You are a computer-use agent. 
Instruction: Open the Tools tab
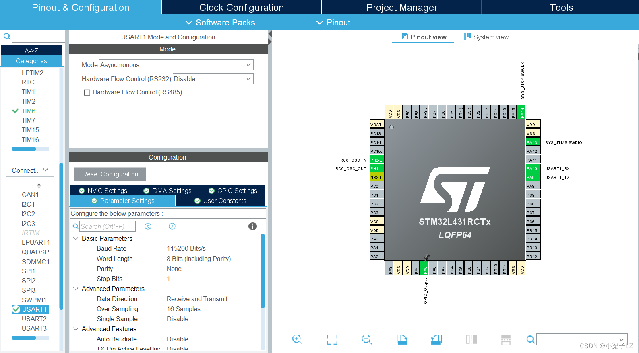[x=561, y=7]
